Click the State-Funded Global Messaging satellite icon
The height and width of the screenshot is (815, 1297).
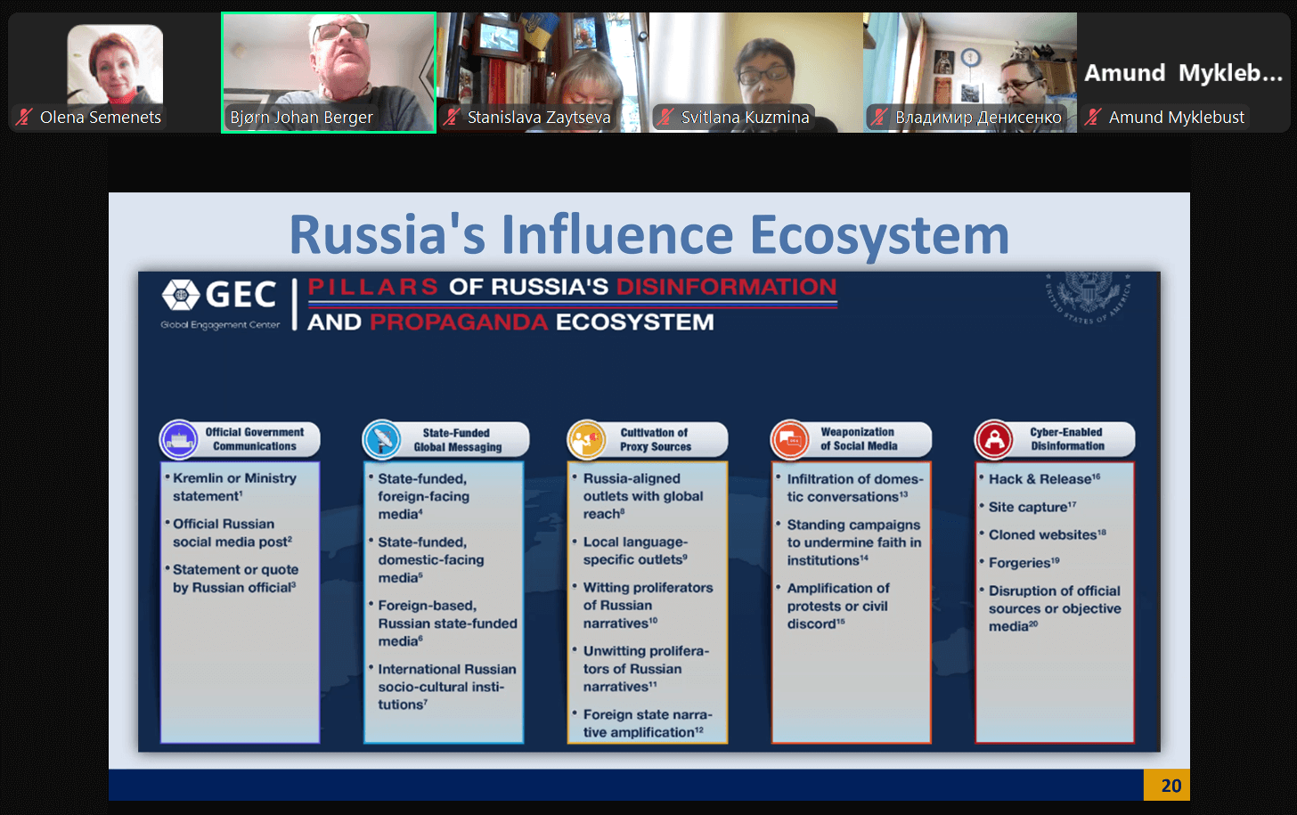382,439
